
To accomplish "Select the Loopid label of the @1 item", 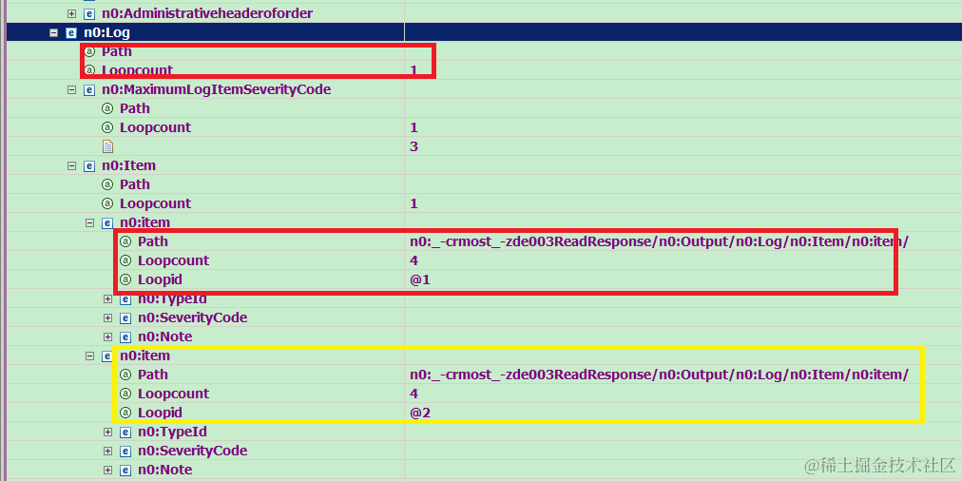I will coord(160,279).
